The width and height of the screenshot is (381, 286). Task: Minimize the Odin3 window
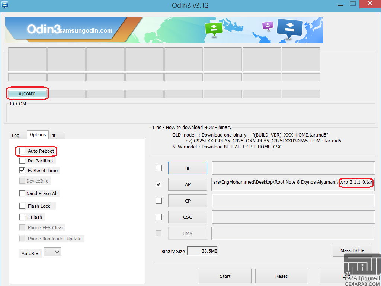pyautogui.click(x=340, y=5)
